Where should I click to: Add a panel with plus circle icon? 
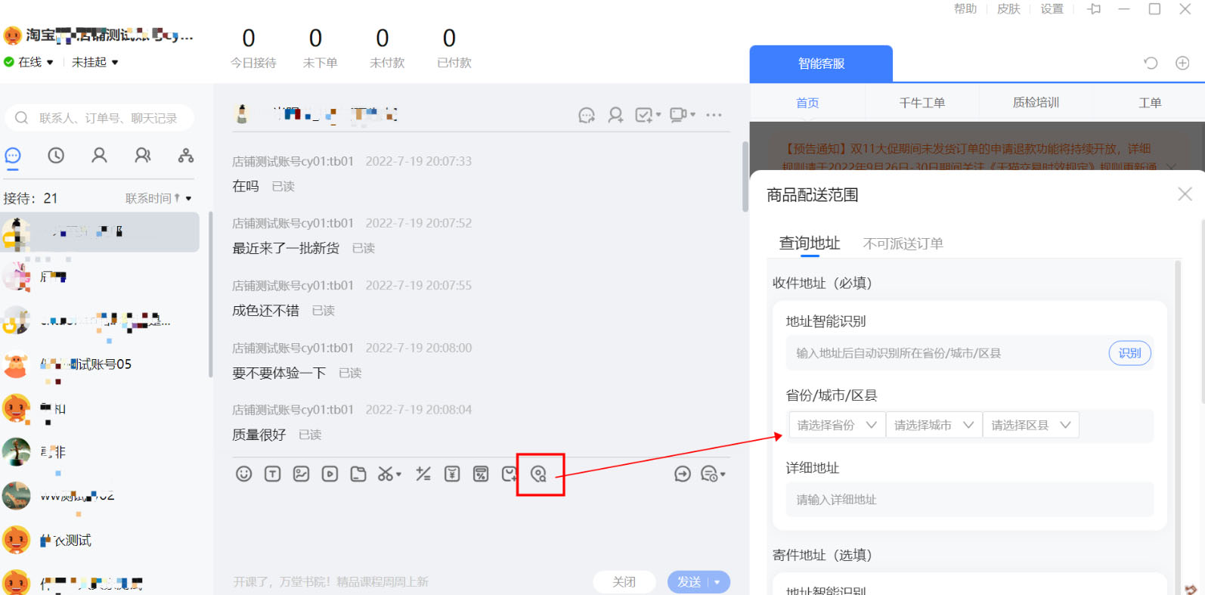coord(1182,64)
